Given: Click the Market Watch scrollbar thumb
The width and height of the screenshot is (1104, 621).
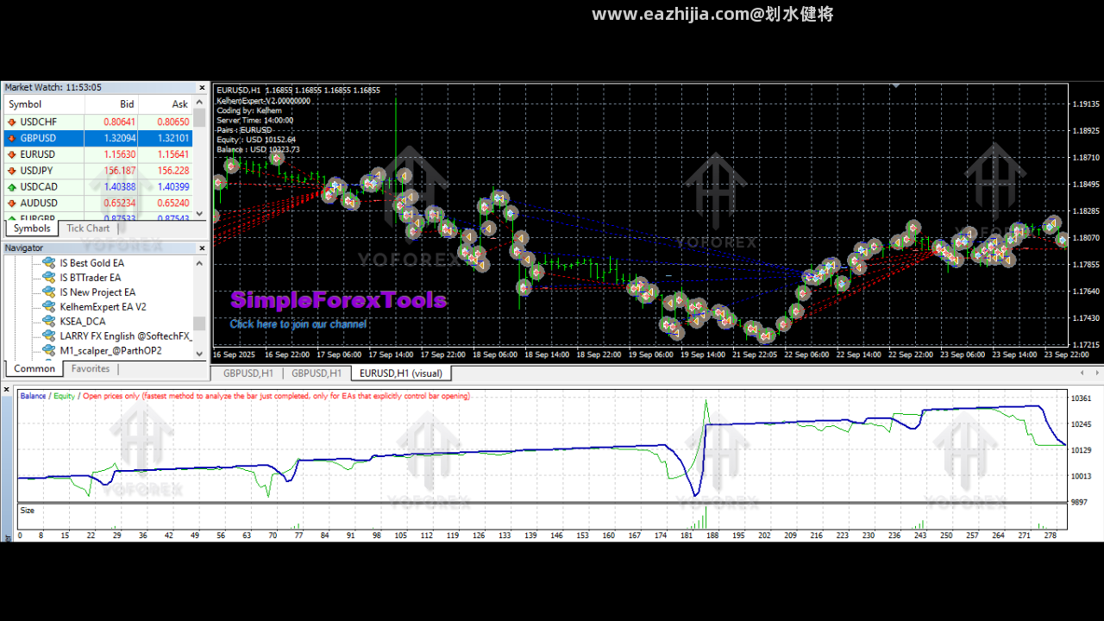Looking at the screenshot, I should (200, 117).
